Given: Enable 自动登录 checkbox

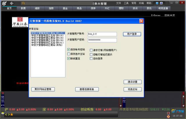Looking at the screenshot, I should [91, 59].
